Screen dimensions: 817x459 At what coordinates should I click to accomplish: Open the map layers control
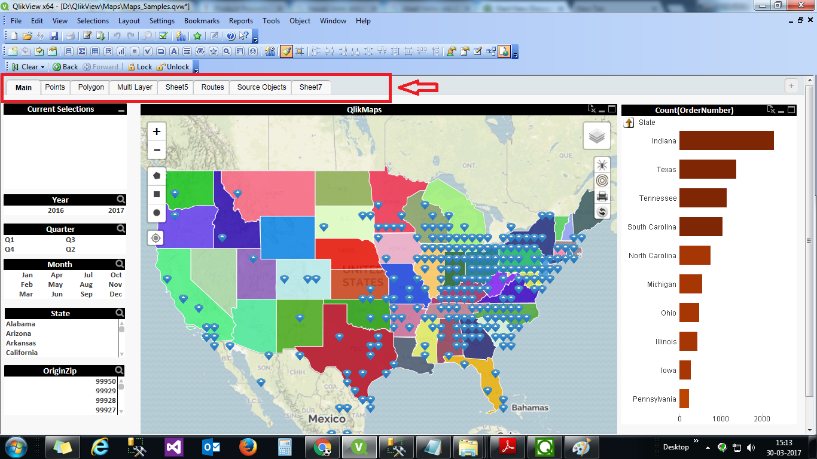596,136
